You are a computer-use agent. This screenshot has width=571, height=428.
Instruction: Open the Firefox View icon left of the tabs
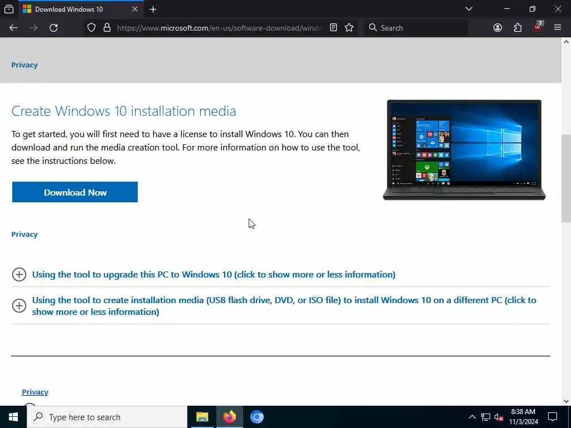pos(9,9)
